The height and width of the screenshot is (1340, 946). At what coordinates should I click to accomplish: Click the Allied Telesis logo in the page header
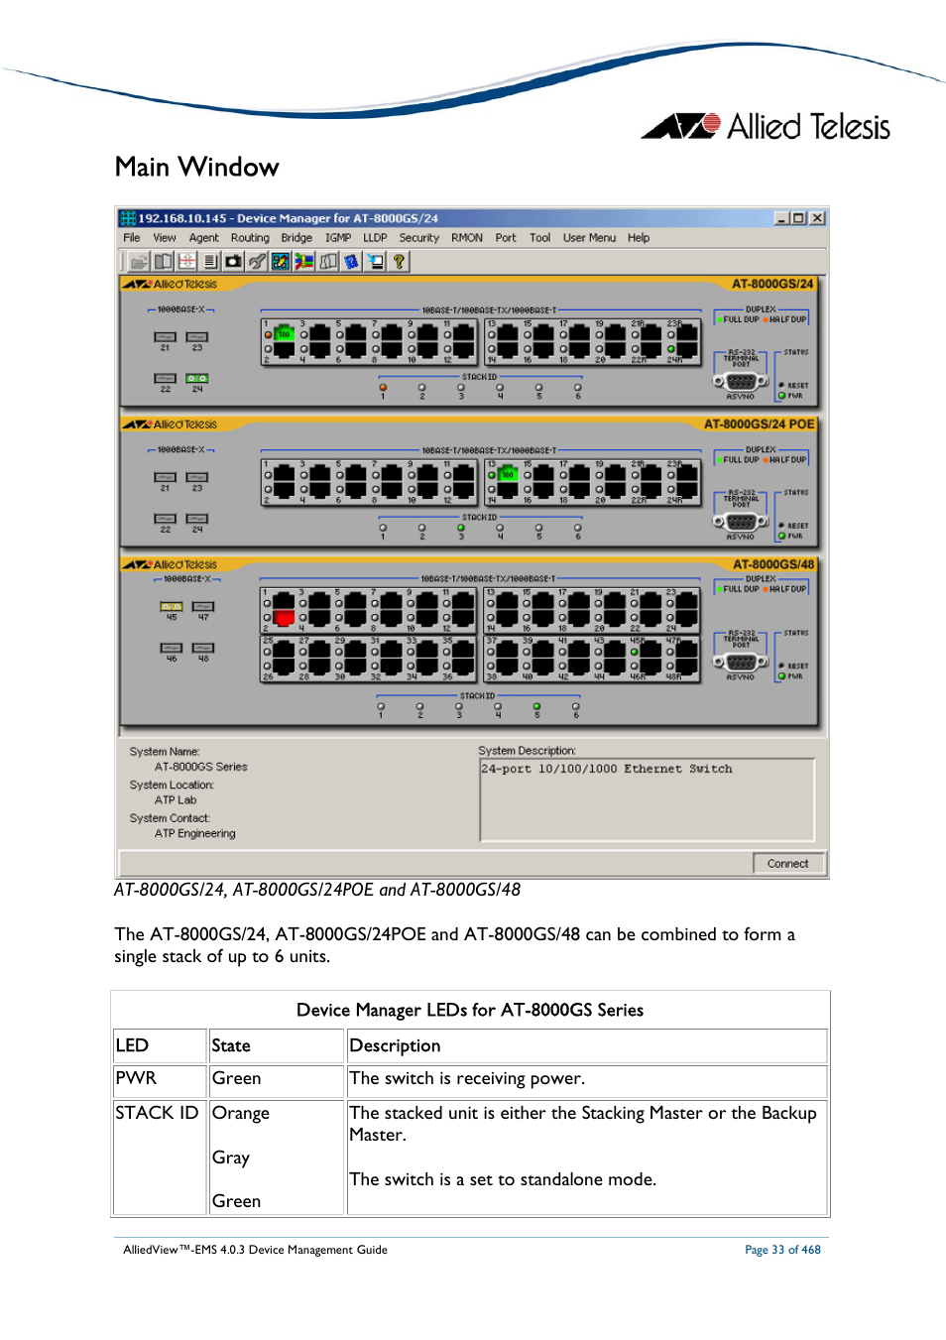coord(766,127)
